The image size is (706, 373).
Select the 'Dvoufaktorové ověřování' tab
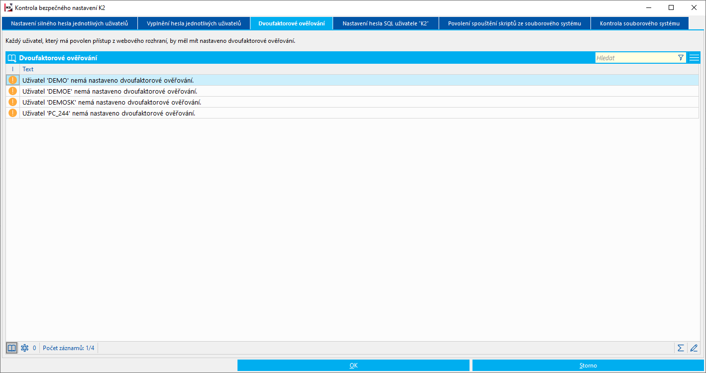pyautogui.click(x=292, y=23)
